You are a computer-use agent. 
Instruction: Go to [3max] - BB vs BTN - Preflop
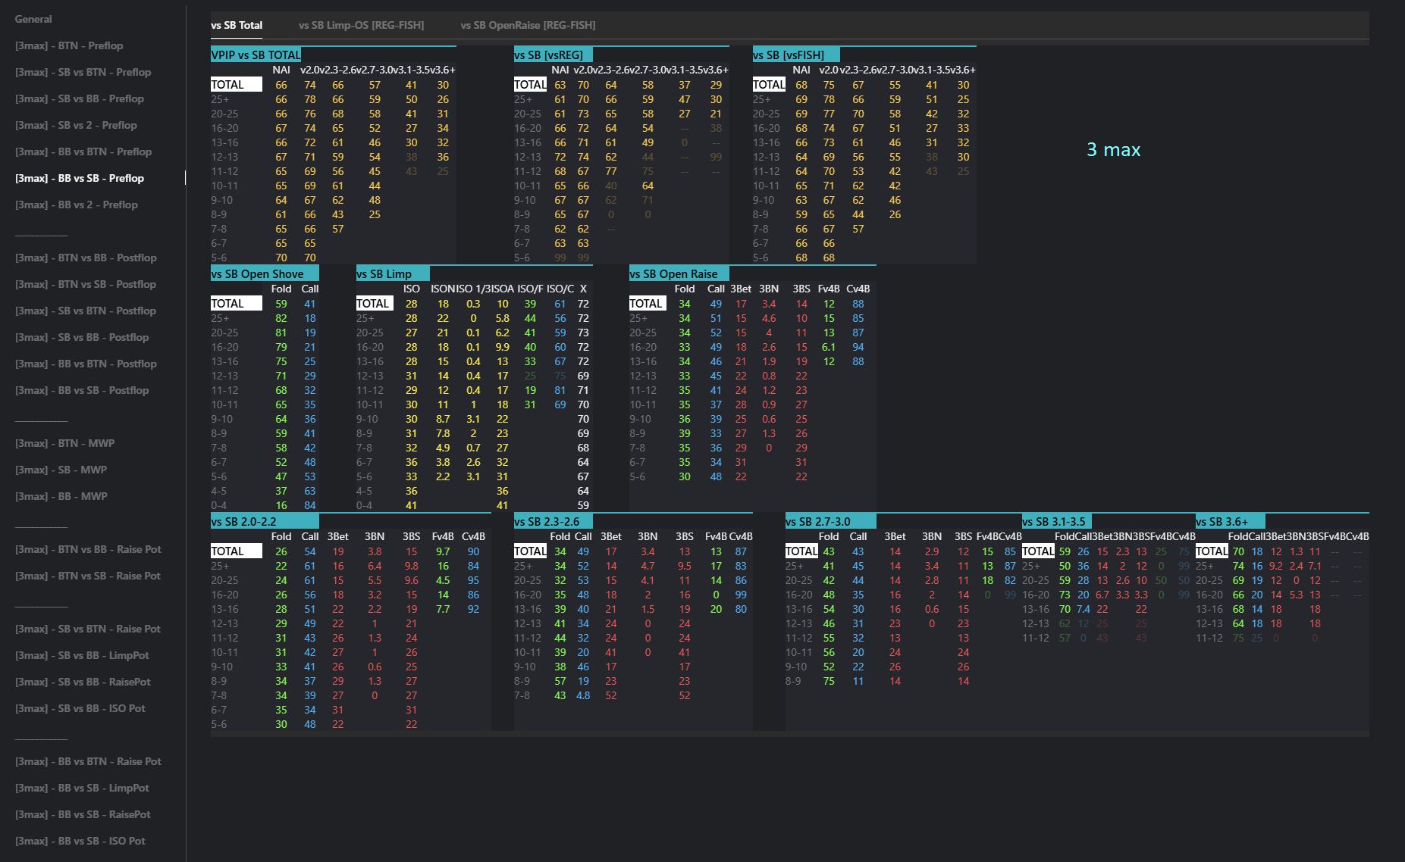[x=83, y=151]
